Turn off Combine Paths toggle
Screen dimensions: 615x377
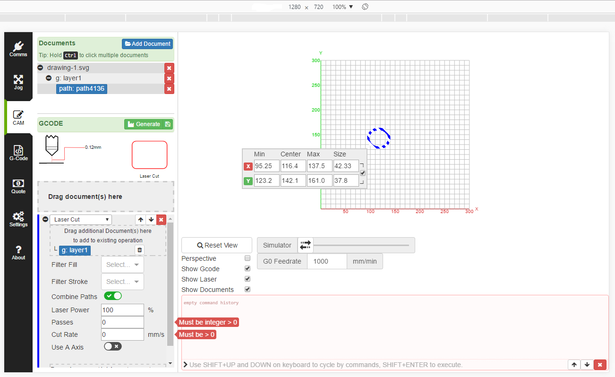click(113, 296)
